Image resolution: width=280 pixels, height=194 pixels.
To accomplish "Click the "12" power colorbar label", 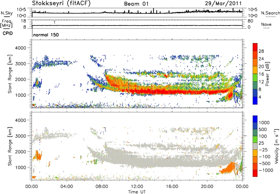I will tap(261, 82).
